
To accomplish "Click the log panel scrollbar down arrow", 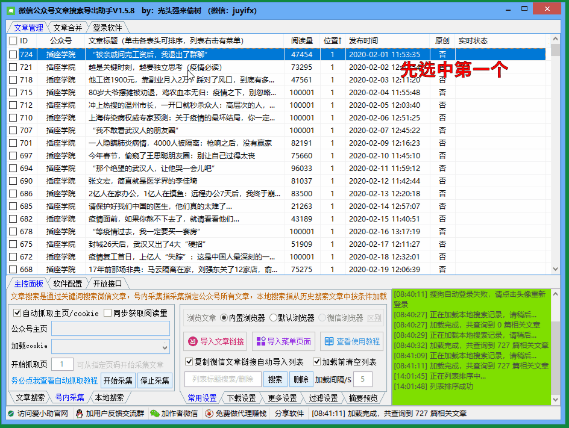I will click(555, 399).
